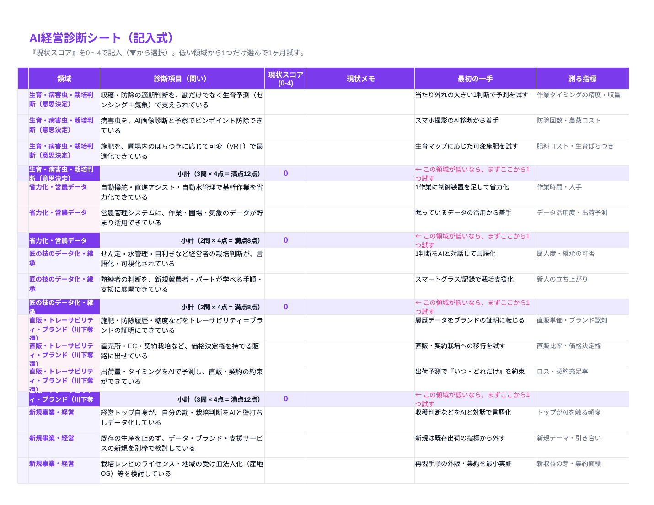654x505 pixels.
Task: Open the score cell for 営農管理システム row
Action: click(x=286, y=220)
